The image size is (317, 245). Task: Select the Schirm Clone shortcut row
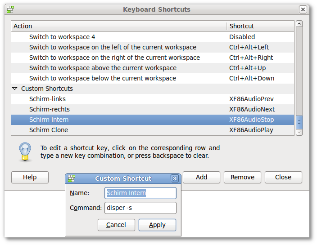point(153,130)
